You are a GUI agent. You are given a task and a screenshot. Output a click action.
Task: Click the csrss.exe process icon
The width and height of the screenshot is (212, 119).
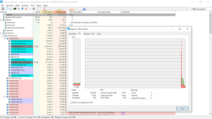pos(4,31)
